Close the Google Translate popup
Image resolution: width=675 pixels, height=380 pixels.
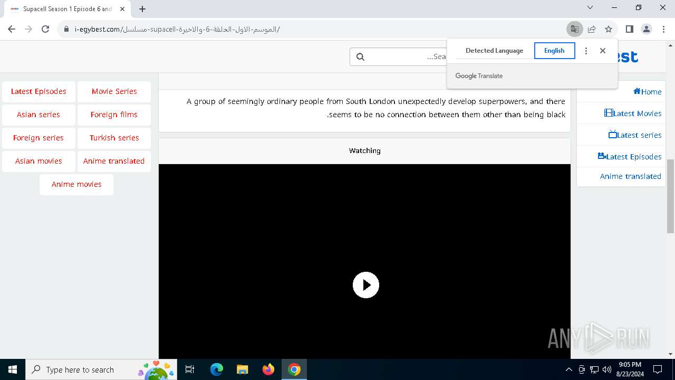pos(603,51)
